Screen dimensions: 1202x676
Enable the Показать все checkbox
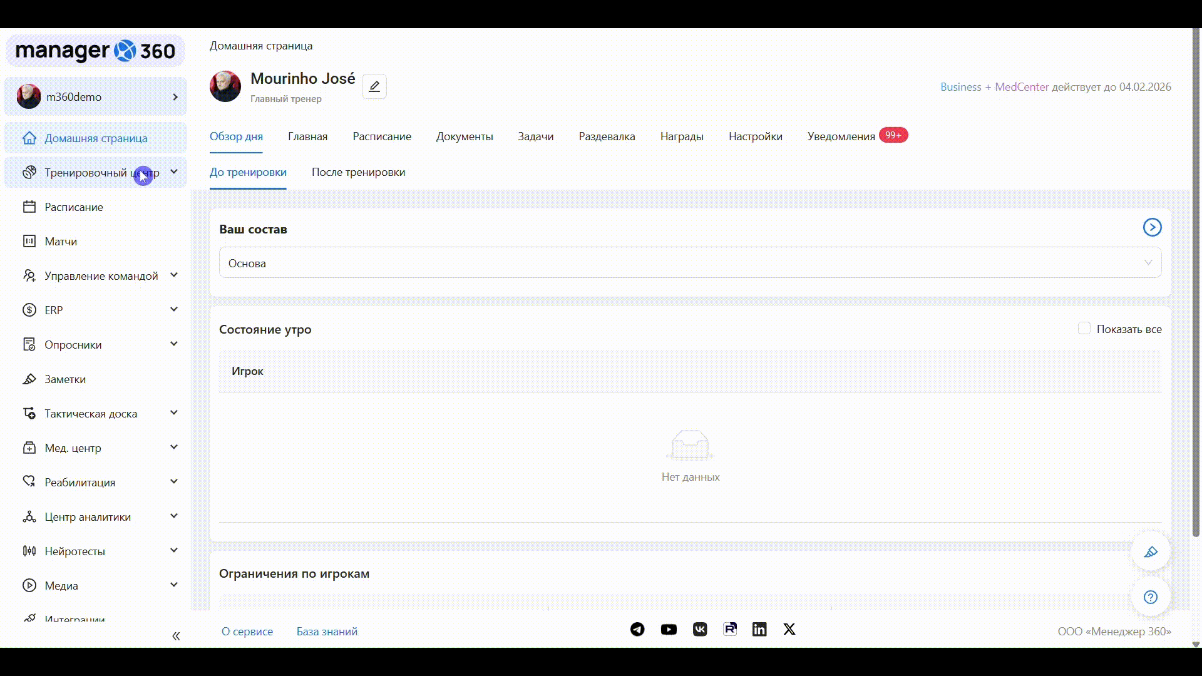1084,329
